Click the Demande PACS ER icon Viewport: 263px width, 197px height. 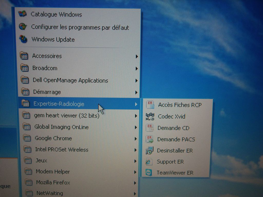(149, 139)
